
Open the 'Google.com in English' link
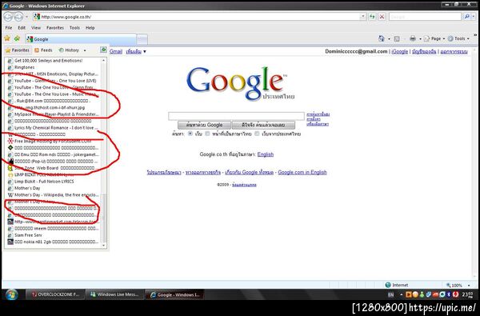pyautogui.click(x=302, y=172)
